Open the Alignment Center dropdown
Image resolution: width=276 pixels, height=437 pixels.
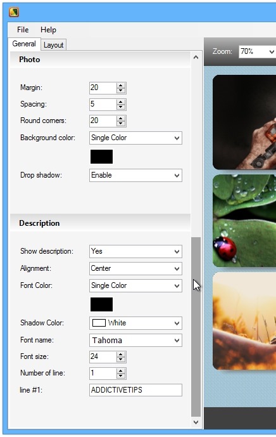(x=135, y=269)
